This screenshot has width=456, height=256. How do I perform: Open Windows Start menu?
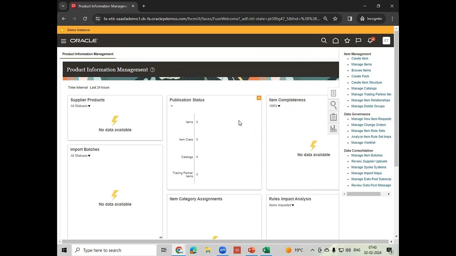click(x=64, y=250)
